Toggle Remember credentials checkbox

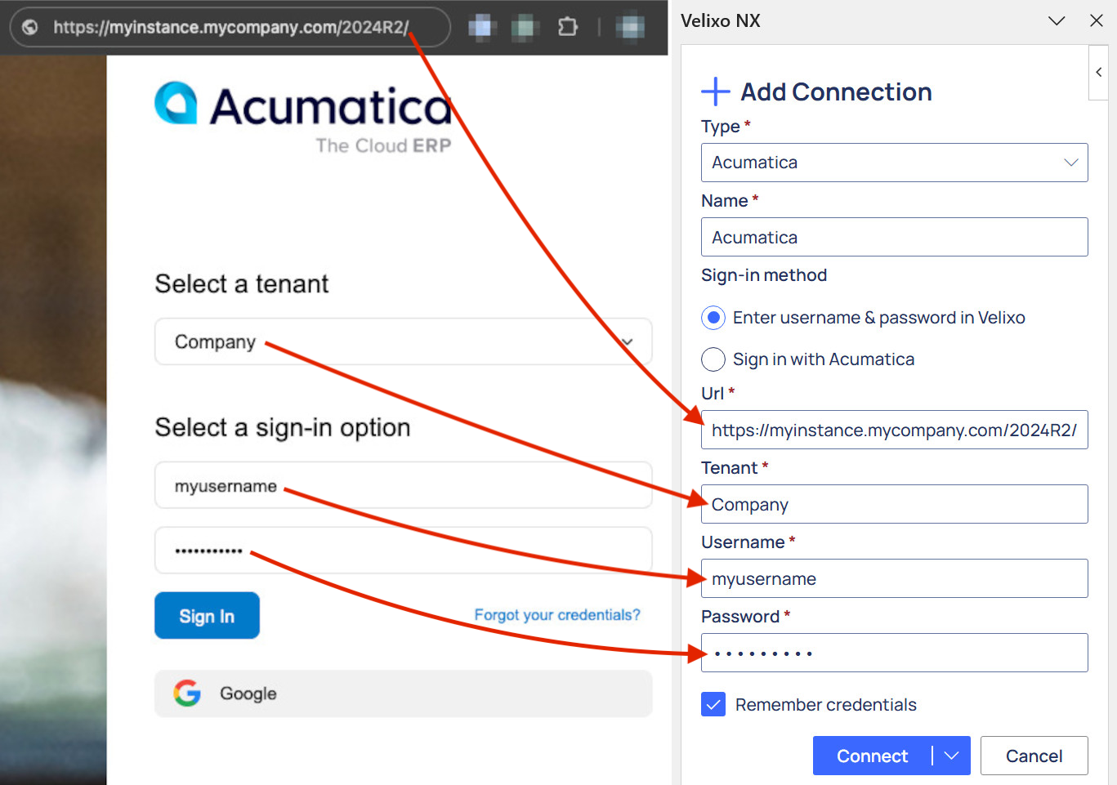tap(713, 704)
